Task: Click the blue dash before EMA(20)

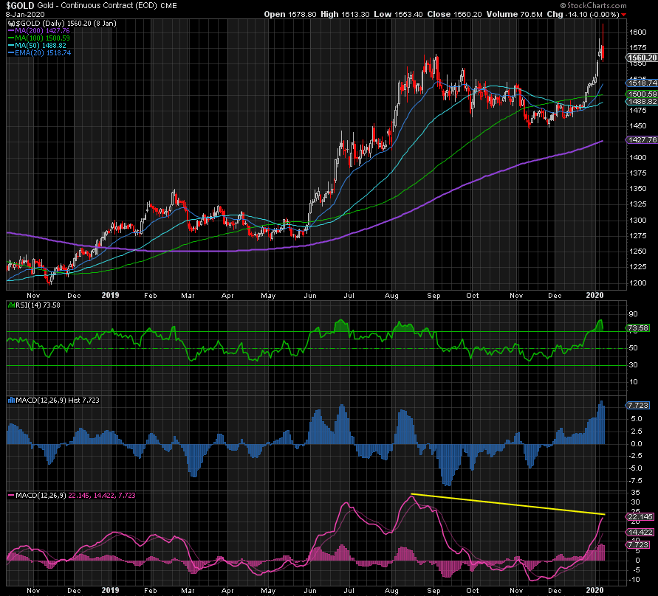Action: click(11, 53)
